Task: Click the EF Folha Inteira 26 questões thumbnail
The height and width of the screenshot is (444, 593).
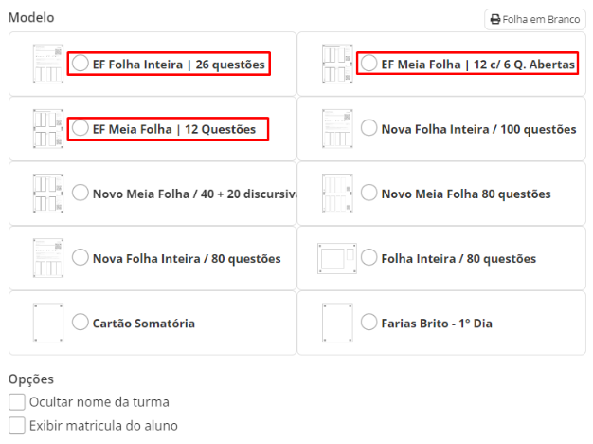Action: click(48, 64)
